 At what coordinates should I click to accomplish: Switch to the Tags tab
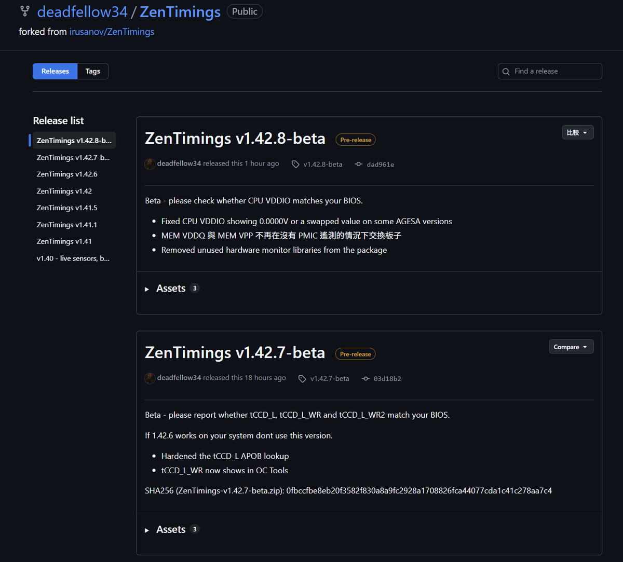pyautogui.click(x=93, y=71)
